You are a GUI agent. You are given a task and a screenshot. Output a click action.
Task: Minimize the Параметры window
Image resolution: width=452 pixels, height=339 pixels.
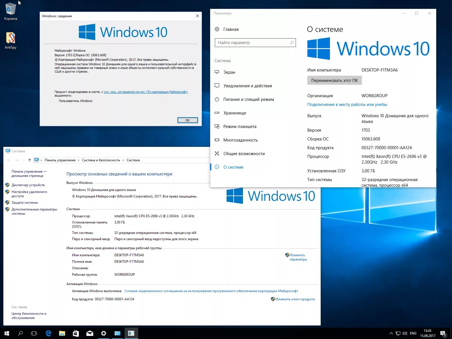point(404,13)
